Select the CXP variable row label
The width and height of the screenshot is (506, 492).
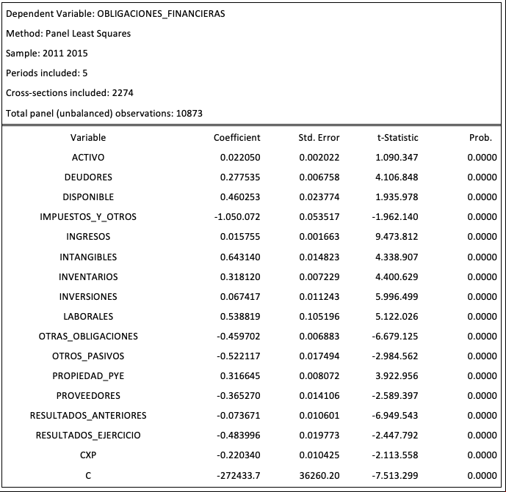click(88, 455)
